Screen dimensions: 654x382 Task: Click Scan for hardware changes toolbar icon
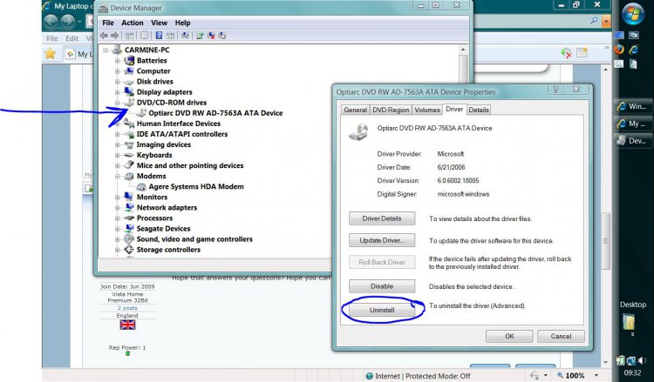(185, 36)
